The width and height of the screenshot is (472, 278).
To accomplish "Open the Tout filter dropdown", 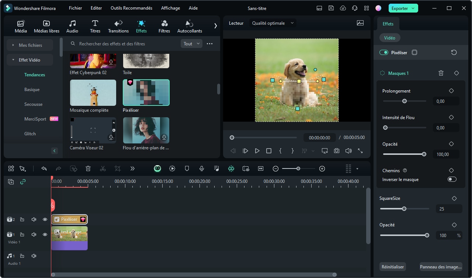I will [x=191, y=44].
